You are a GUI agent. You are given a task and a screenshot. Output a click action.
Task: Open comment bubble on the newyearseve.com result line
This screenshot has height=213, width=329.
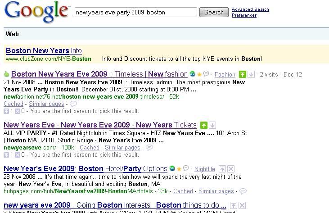[x=149, y=148]
